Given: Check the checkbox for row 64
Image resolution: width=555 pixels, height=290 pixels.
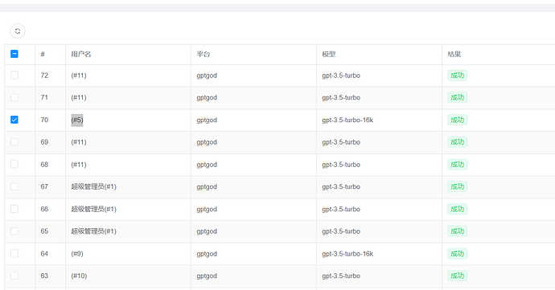Looking at the screenshot, I should coord(14,253).
